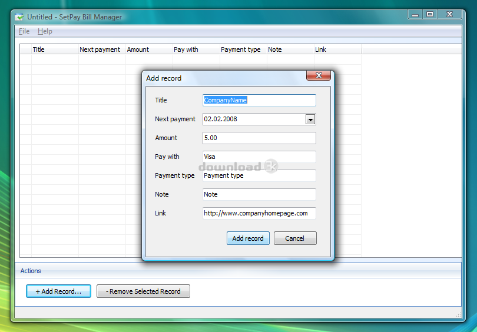
Task: Click the Title input field
Action: [259, 100]
